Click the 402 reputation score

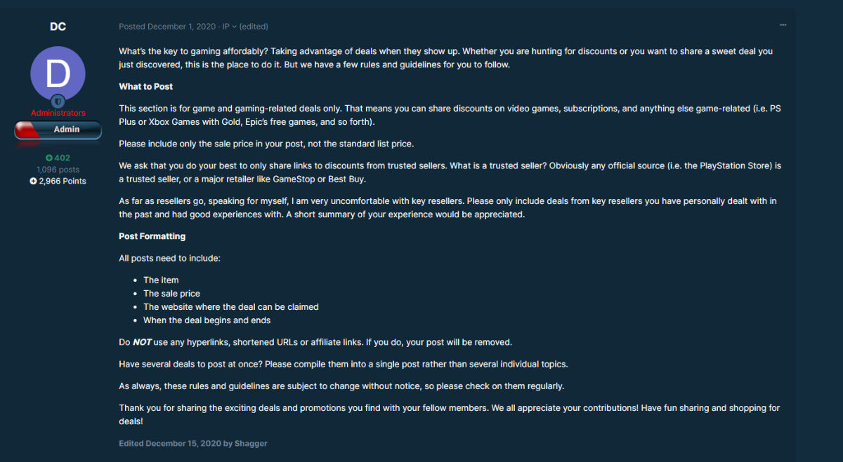(x=62, y=158)
